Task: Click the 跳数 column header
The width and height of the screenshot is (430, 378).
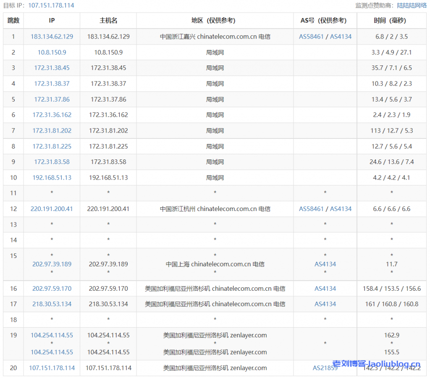Action: (13, 21)
